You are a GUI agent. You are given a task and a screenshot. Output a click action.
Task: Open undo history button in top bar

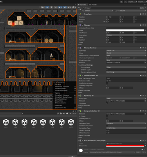pos(122,2)
